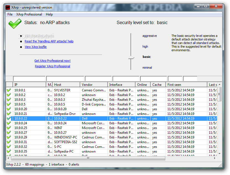
Task: Click the green check icon in row 10.9.0.1
Action: pyautogui.click(x=9, y=90)
